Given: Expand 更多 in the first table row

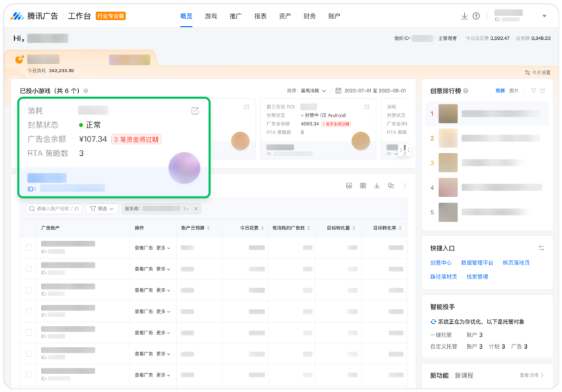Looking at the screenshot, I should click(163, 248).
